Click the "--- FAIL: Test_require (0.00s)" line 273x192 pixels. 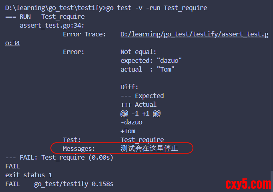click(x=59, y=158)
